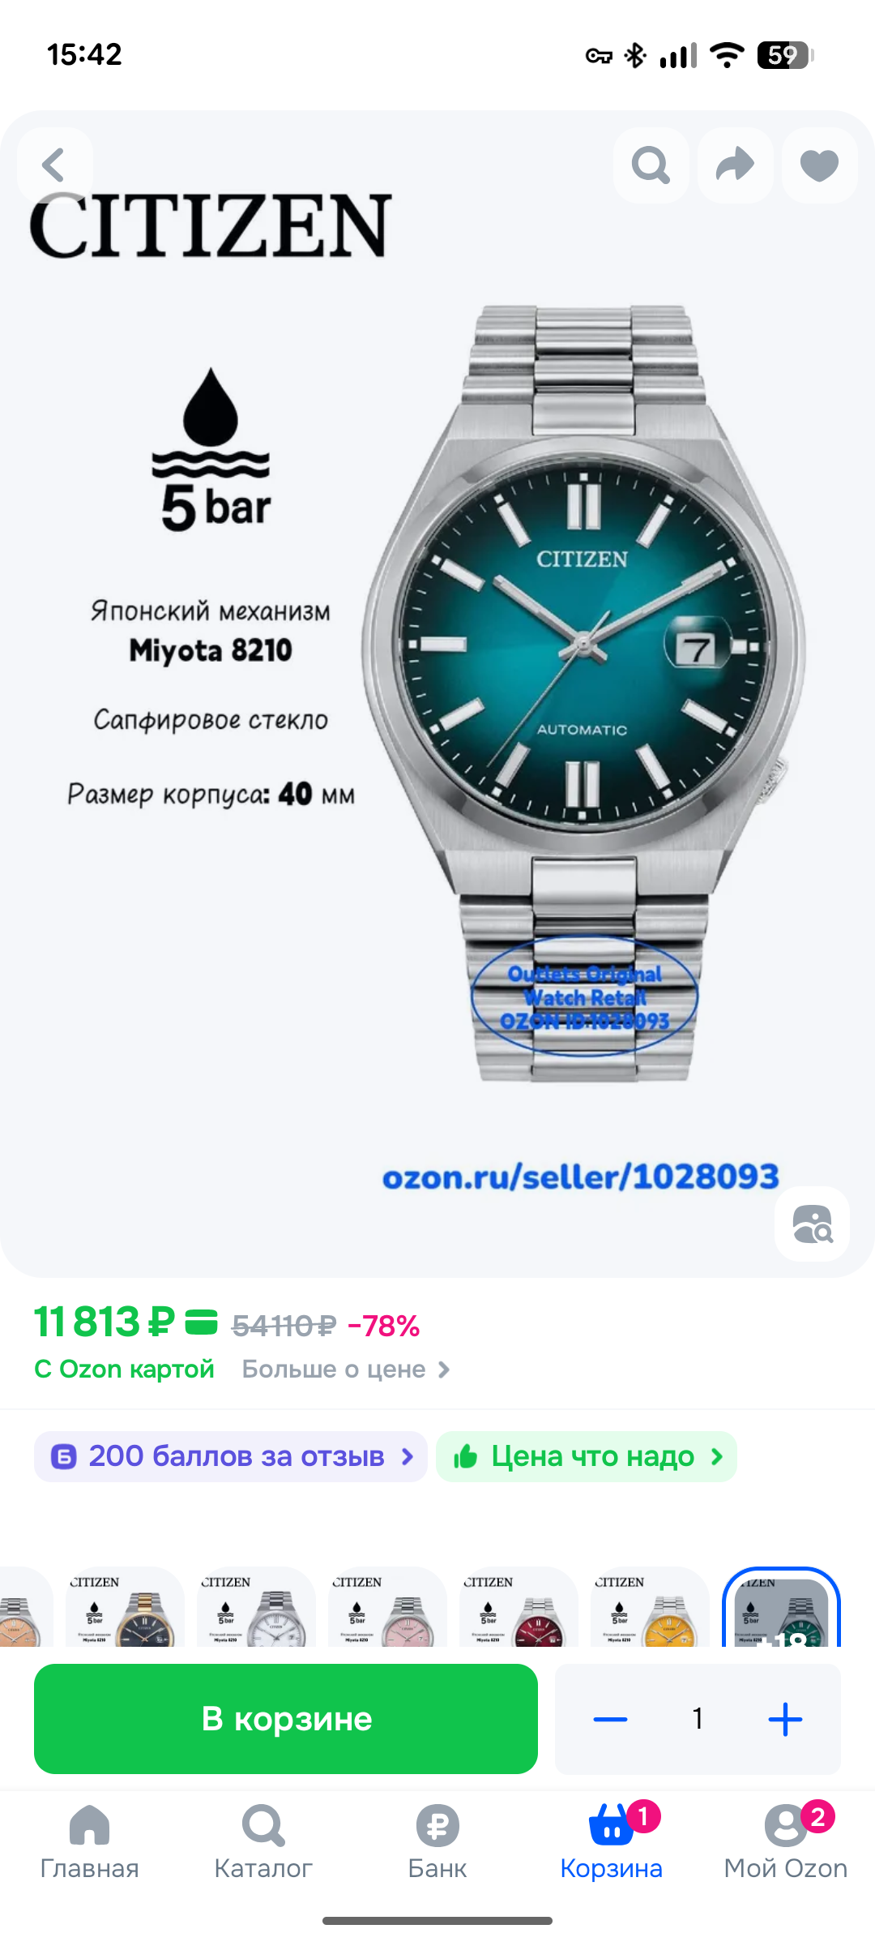Expand Больше о цене details
Viewport: 875px width, 1946px height.
point(346,1369)
